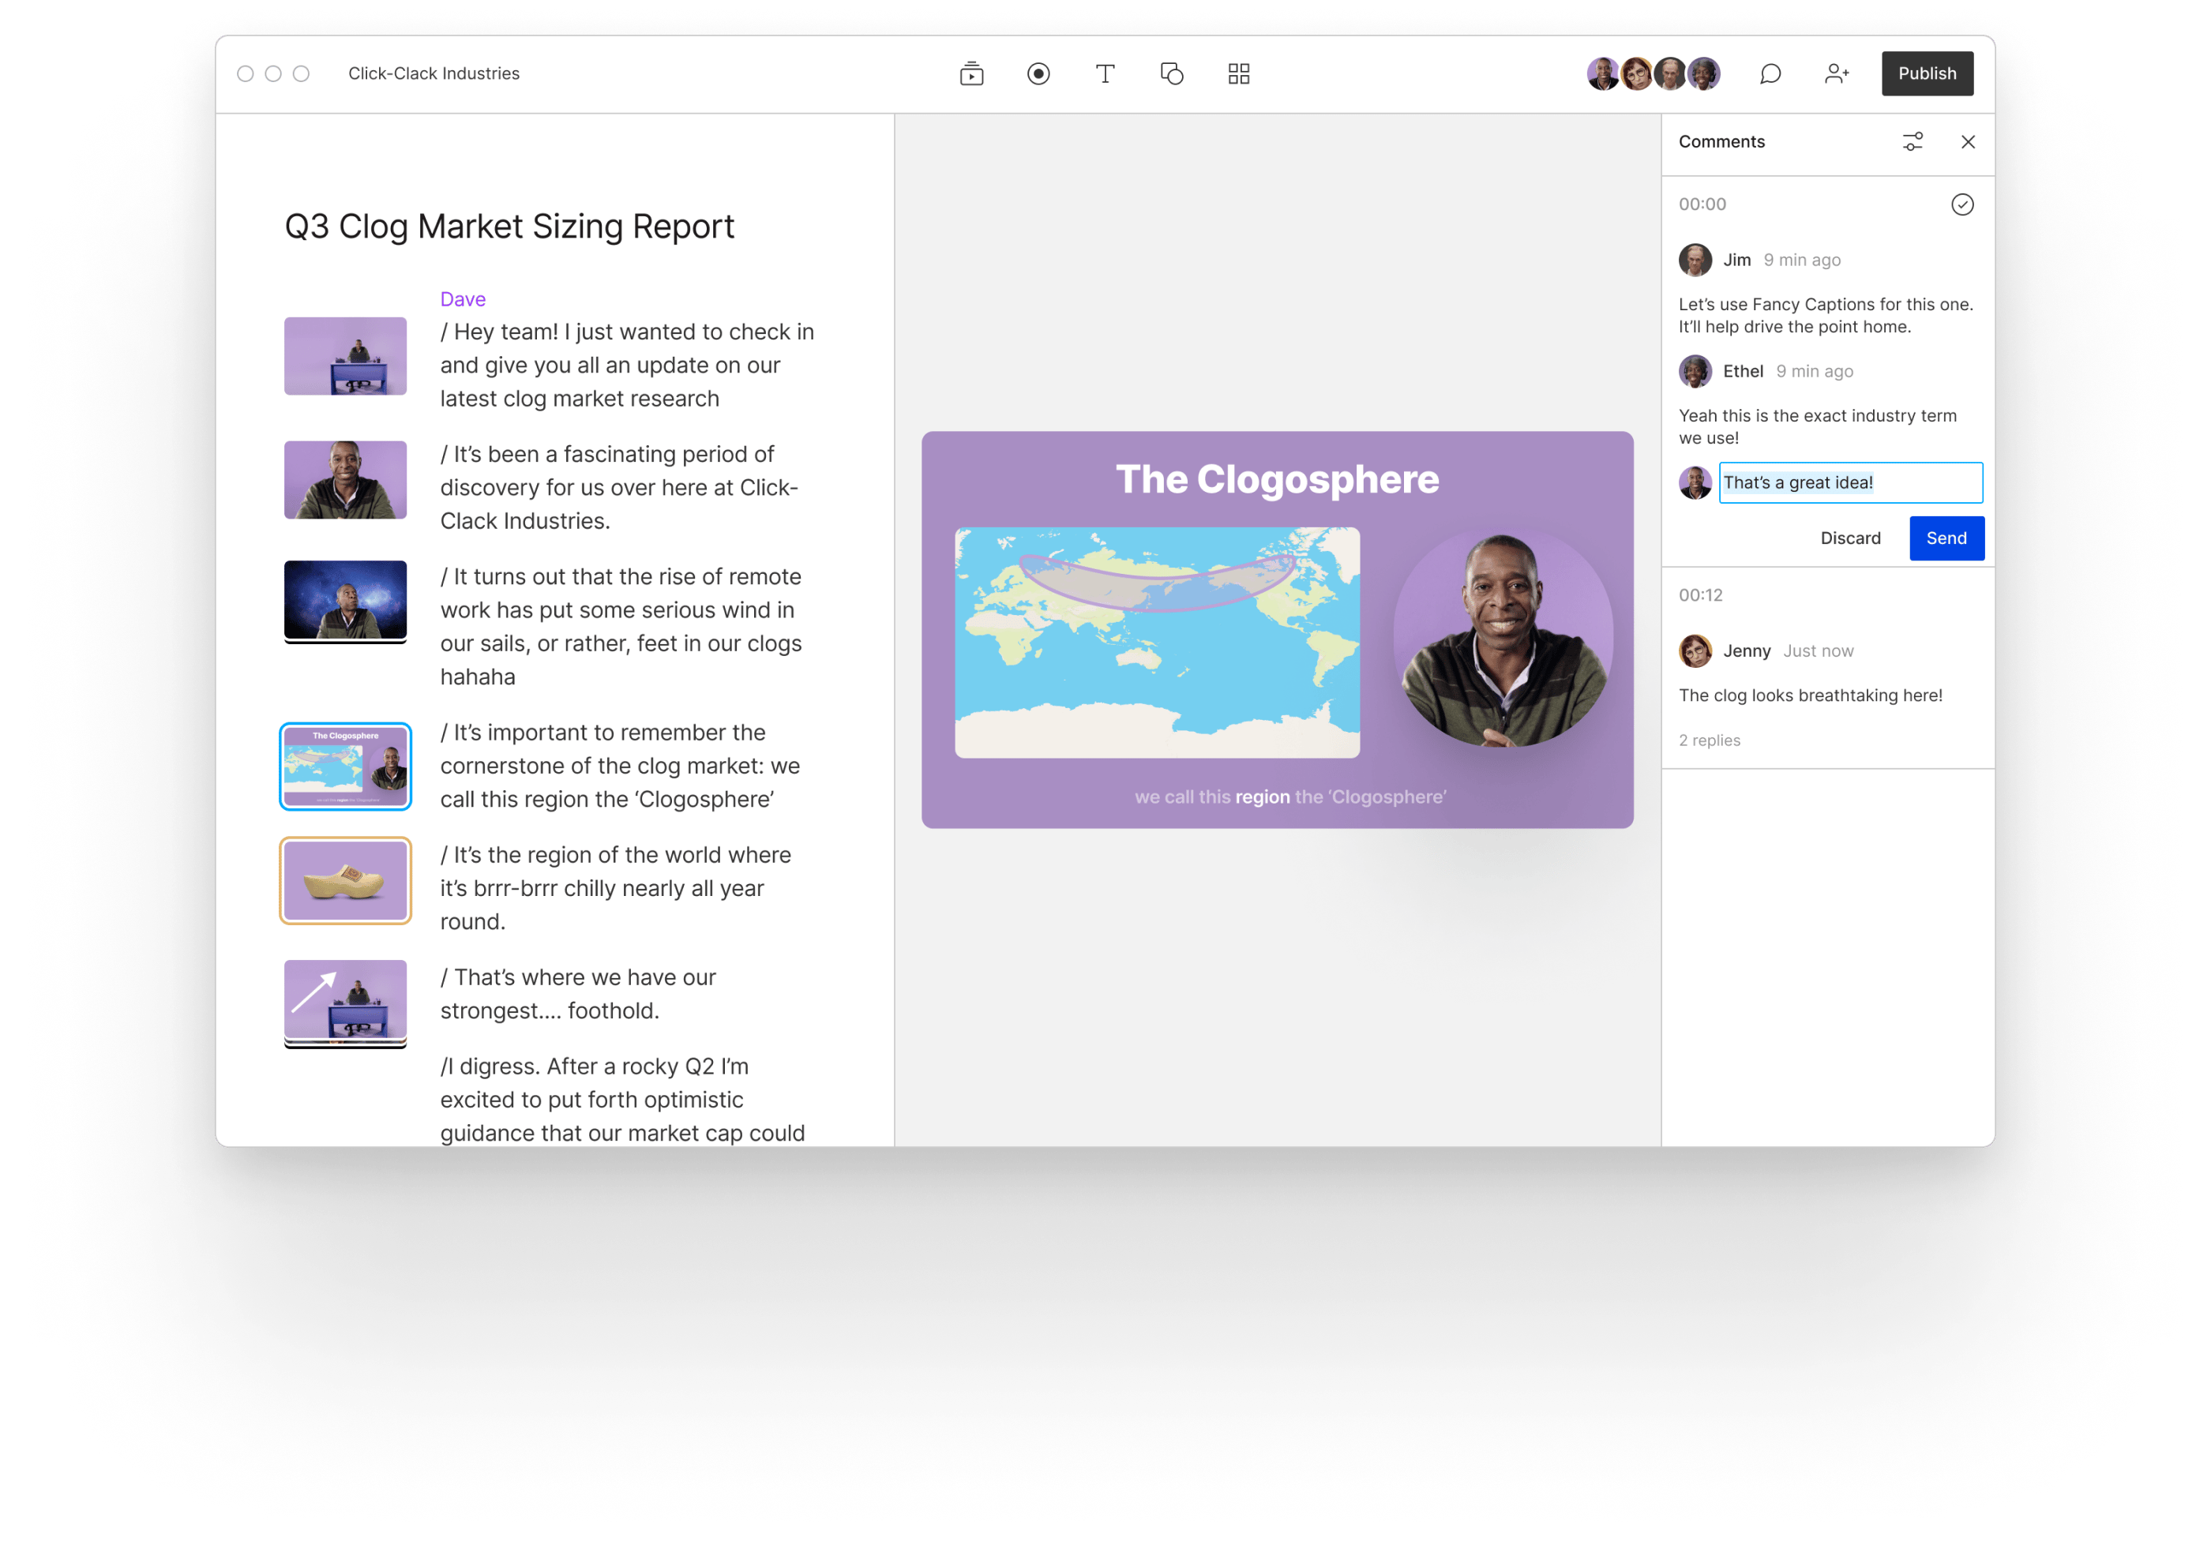The image size is (2211, 1552).
Task: Start recording with the record icon
Action: [1038, 74]
